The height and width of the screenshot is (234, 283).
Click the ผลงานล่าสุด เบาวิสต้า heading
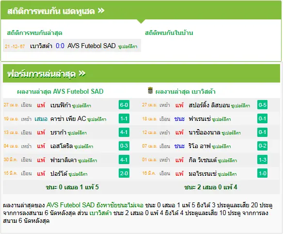[186, 91]
